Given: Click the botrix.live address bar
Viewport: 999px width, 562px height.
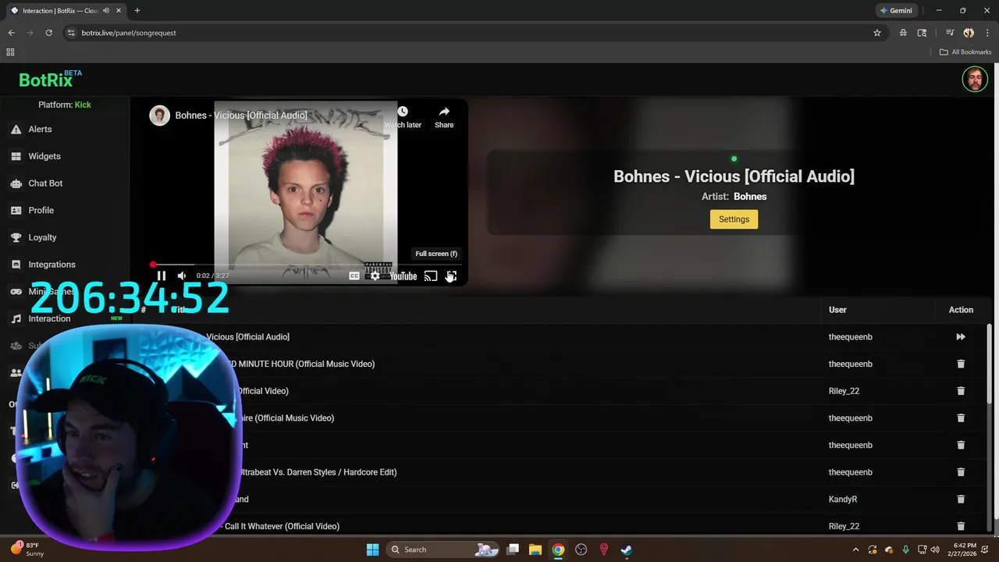Looking at the screenshot, I should (468, 33).
